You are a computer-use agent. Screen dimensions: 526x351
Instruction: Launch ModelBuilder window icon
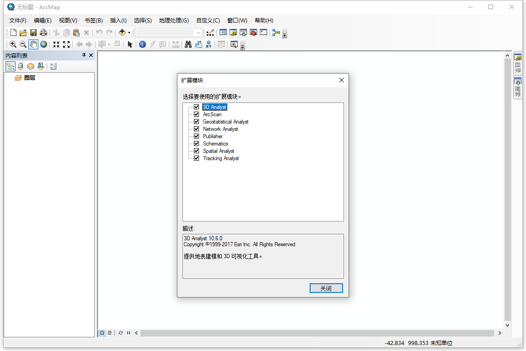(x=276, y=32)
